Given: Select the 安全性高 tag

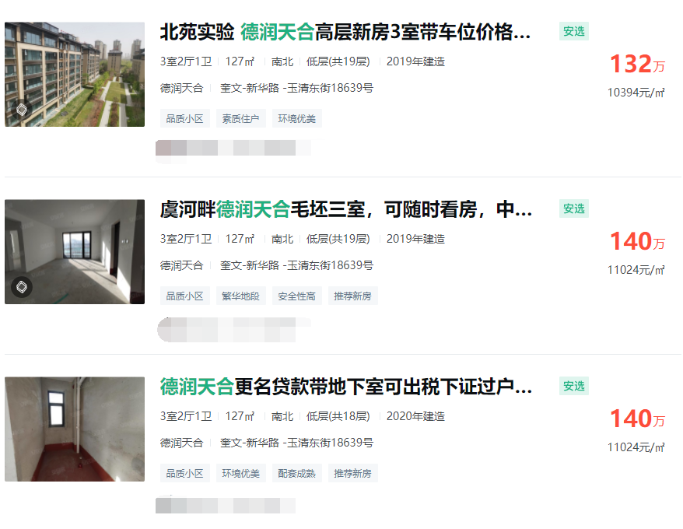Looking at the screenshot, I should click(x=297, y=296).
